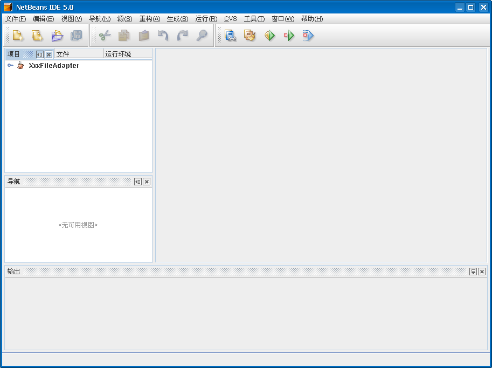Click the 输出 panel title
The height and width of the screenshot is (368, 492).
point(13,272)
